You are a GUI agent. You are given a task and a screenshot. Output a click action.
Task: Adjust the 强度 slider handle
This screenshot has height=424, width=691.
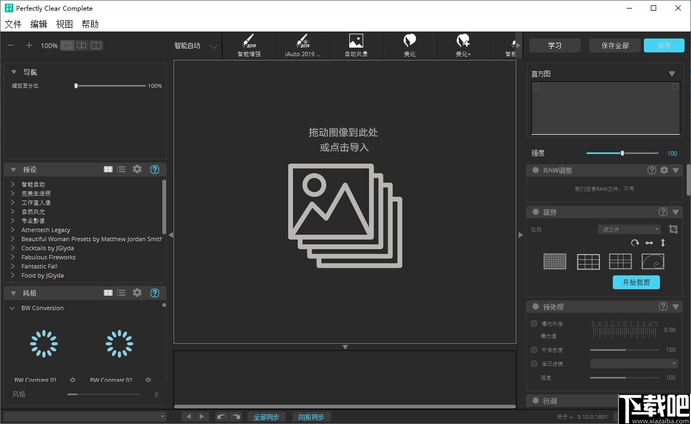tap(622, 153)
